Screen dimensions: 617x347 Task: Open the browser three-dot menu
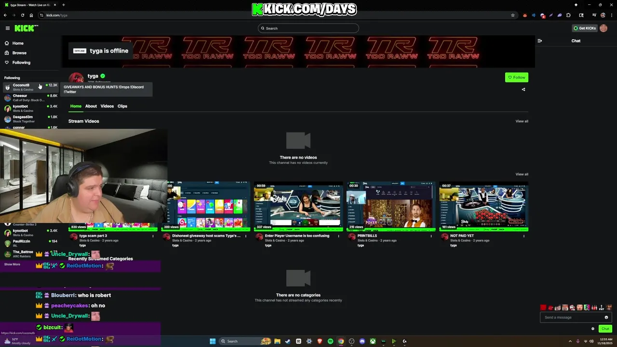pyautogui.click(x=611, y=15)
